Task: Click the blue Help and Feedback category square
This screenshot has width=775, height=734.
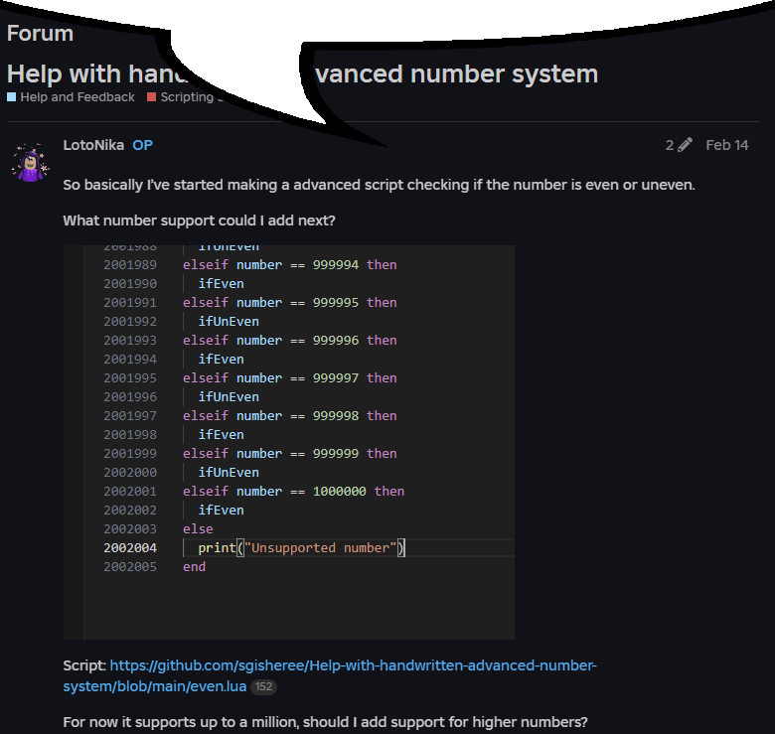Action: click(12, 97)
